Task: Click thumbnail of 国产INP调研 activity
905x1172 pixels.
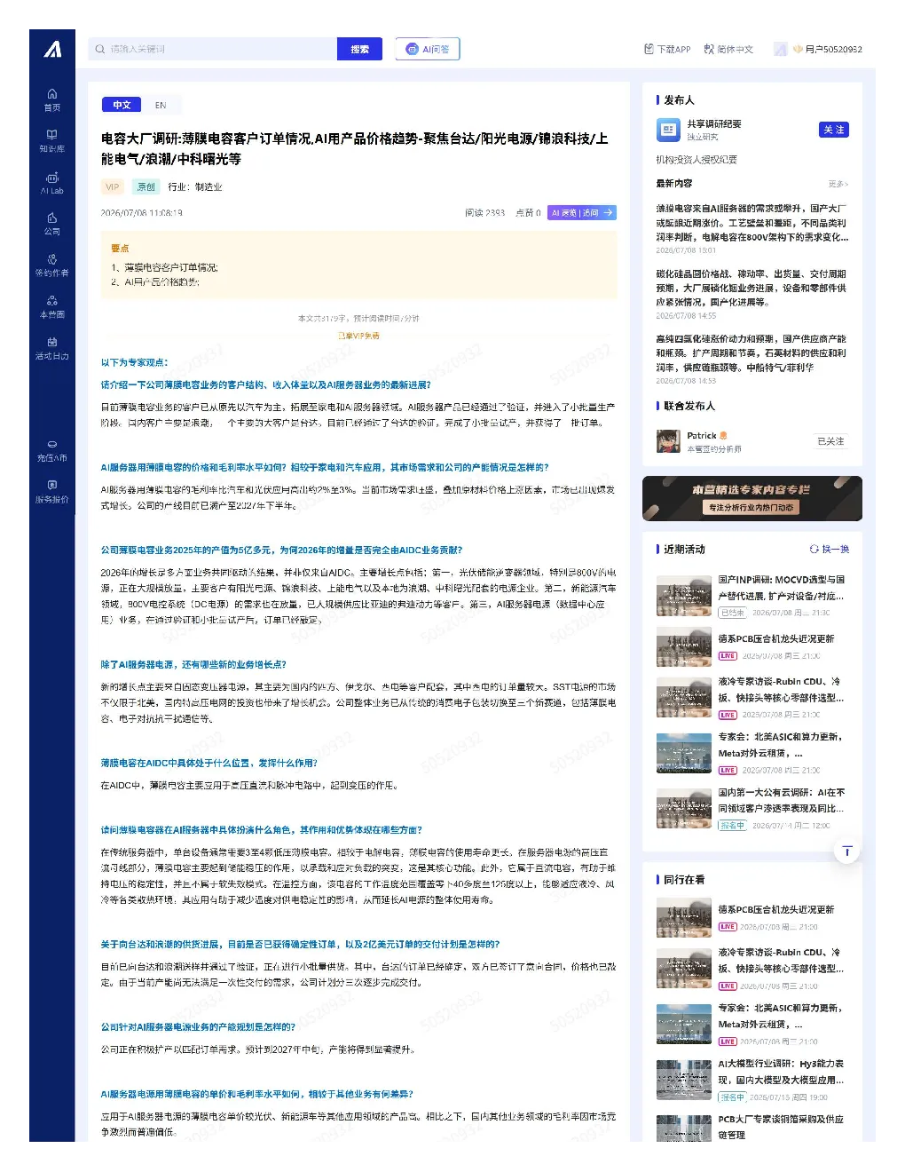Action: pyautogui.click(x=684, y=596)
